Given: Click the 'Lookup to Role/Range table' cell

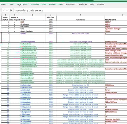Looking at the screenshot, I should tap(81, 39).
